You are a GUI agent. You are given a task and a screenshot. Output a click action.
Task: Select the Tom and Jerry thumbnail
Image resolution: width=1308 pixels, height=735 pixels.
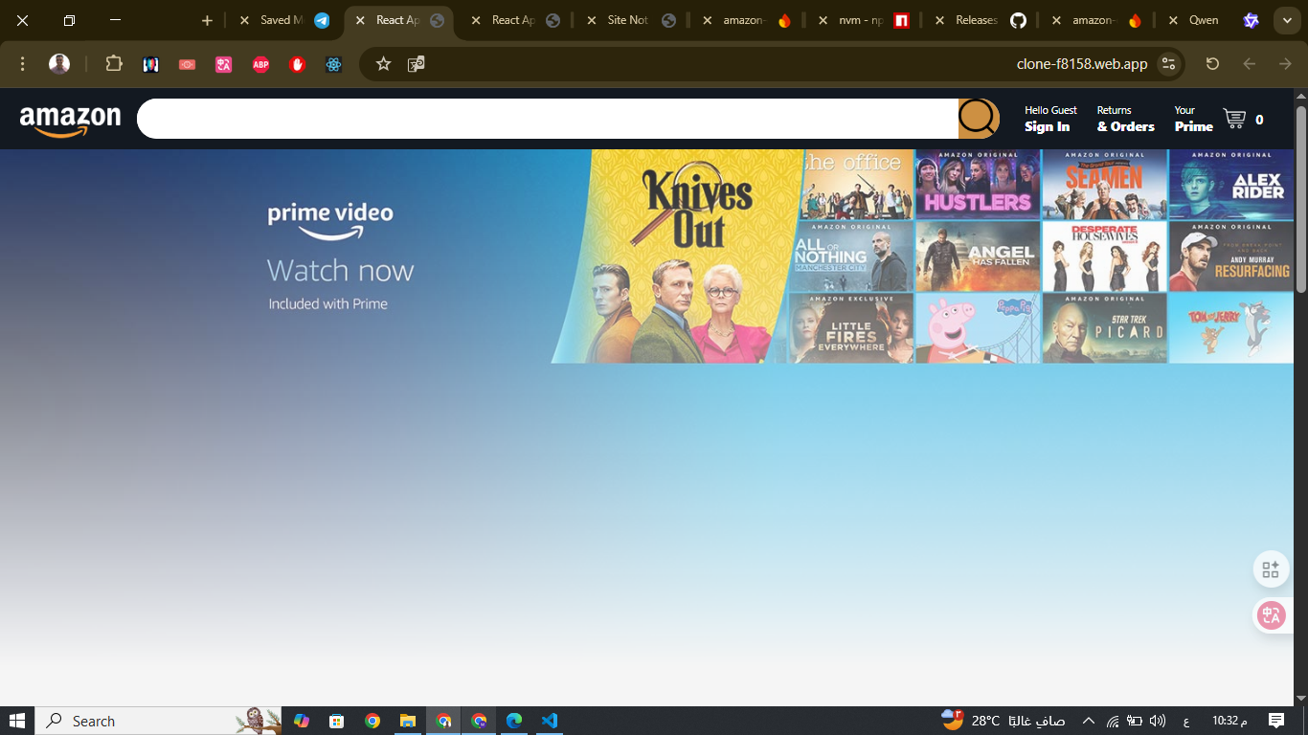click(1231, 328)
